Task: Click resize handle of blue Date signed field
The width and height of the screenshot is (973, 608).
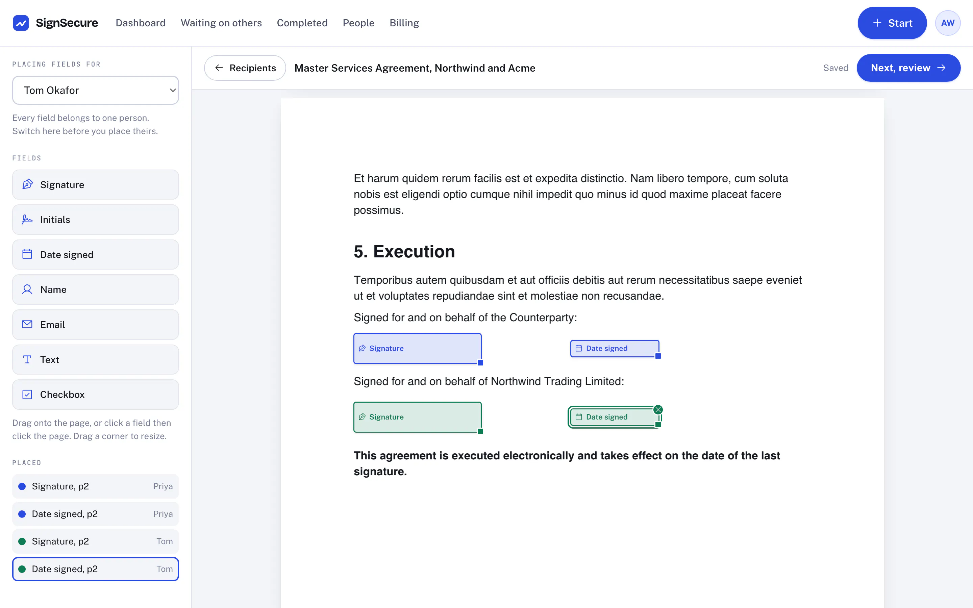Action: (x=658, y=356)
